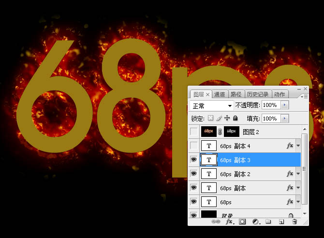Close the layers panel window
Viewport: 324px width, 238px height.
[305, 89]
